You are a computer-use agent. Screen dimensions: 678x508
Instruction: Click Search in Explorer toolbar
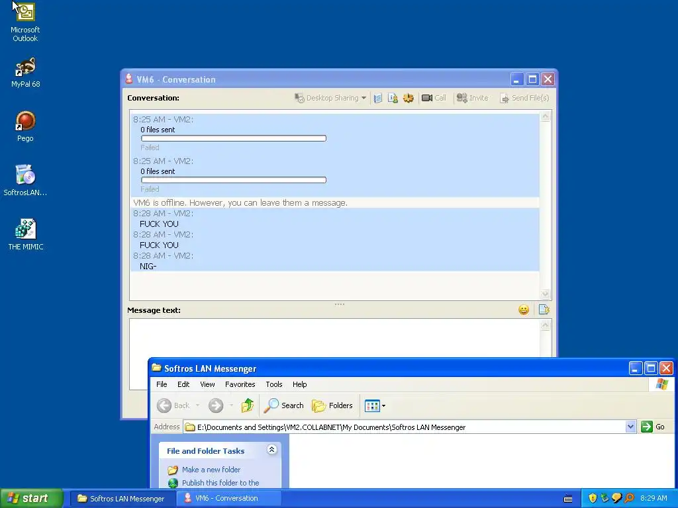click(x=283, y=405)
